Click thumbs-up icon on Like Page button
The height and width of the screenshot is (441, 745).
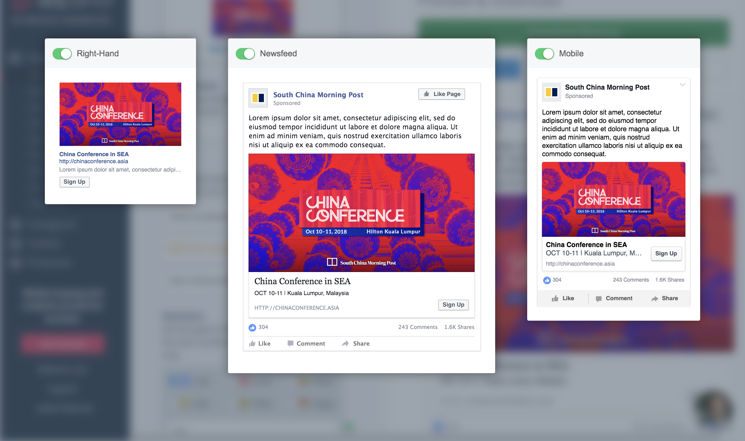426,94
